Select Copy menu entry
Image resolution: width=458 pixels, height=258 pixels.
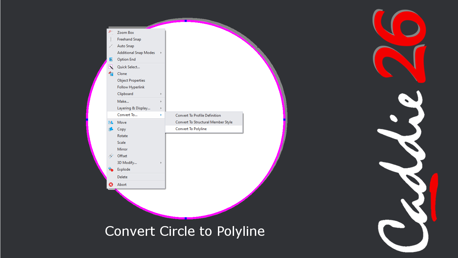[136, 129]
